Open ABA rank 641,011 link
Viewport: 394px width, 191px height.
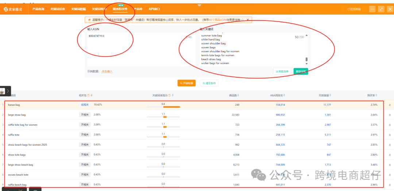click(281, 185)
